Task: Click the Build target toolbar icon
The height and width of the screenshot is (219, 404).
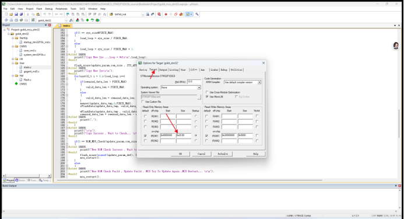Action: pyautogui.click(x=11, y=20)
